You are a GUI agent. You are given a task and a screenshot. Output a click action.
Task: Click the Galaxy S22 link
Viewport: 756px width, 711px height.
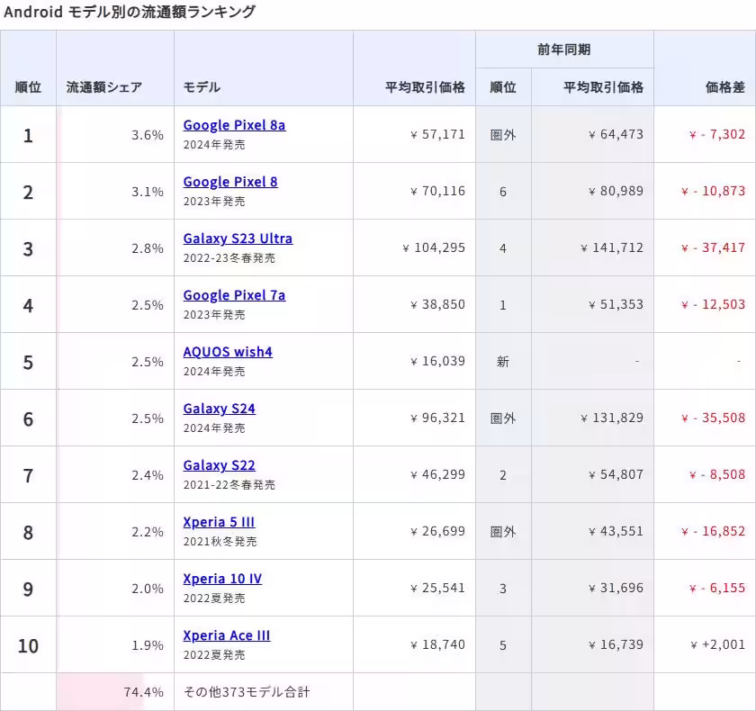tap(219, 465)
